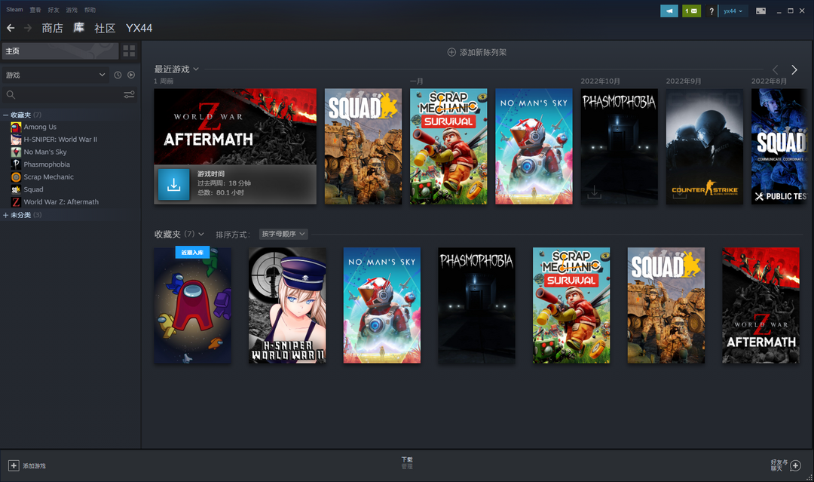This screenshot has width=814, height=482.
Task: Open the green mail notification icon
Action: pos(691,11)
